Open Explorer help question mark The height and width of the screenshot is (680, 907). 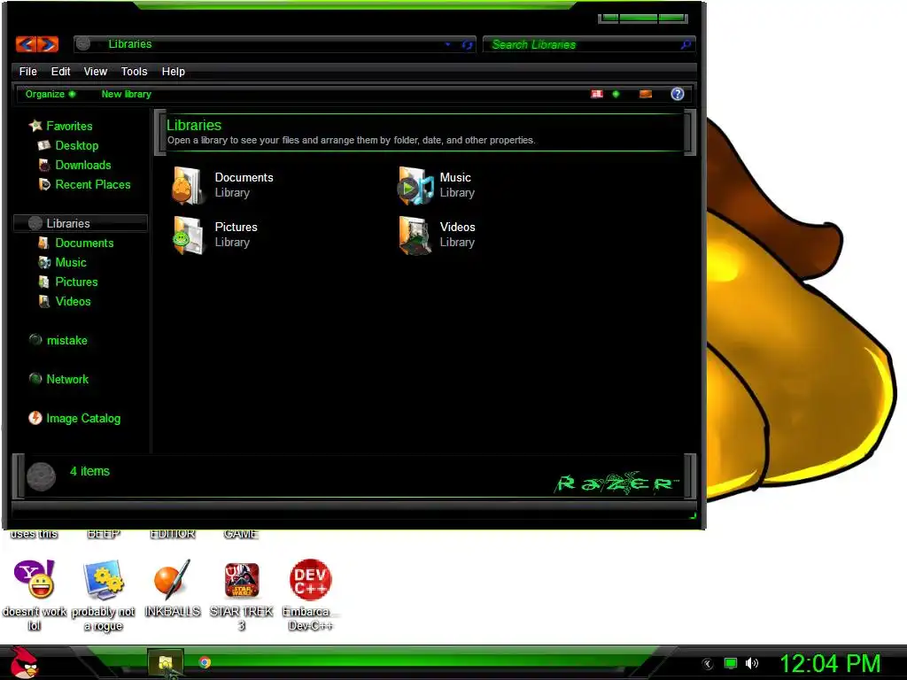[x=678, y=94]
